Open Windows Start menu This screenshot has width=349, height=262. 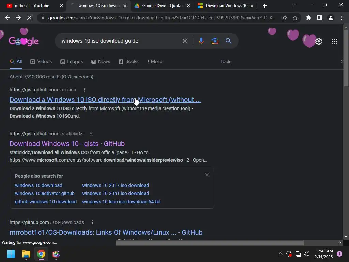(11, 254)
